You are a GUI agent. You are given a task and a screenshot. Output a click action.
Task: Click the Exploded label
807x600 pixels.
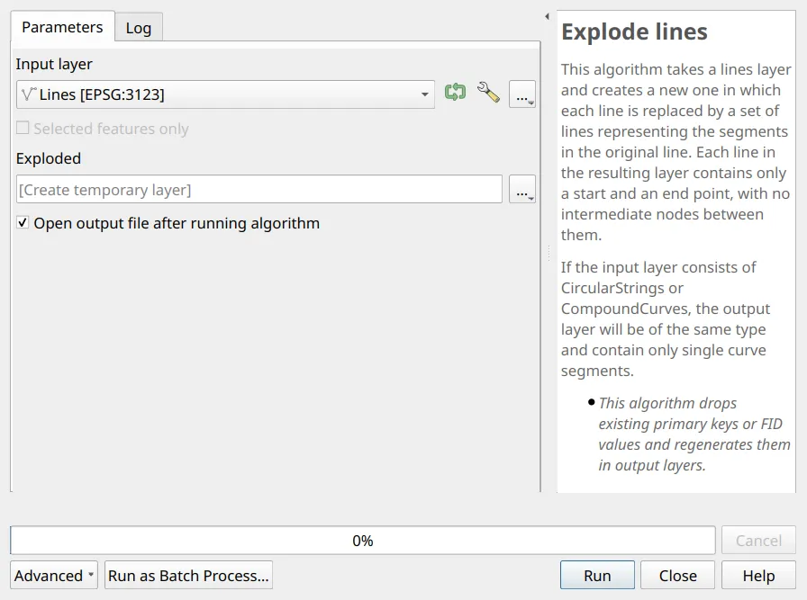pos(49,158)
